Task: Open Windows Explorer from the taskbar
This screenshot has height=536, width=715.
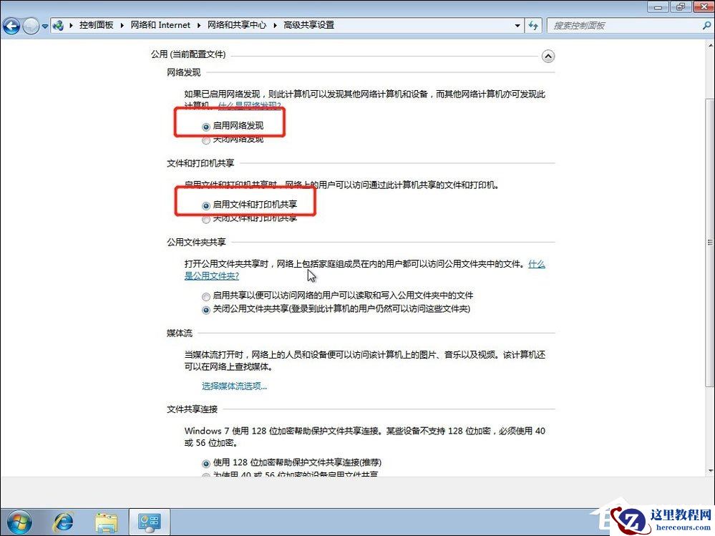Action: point(107,521)
